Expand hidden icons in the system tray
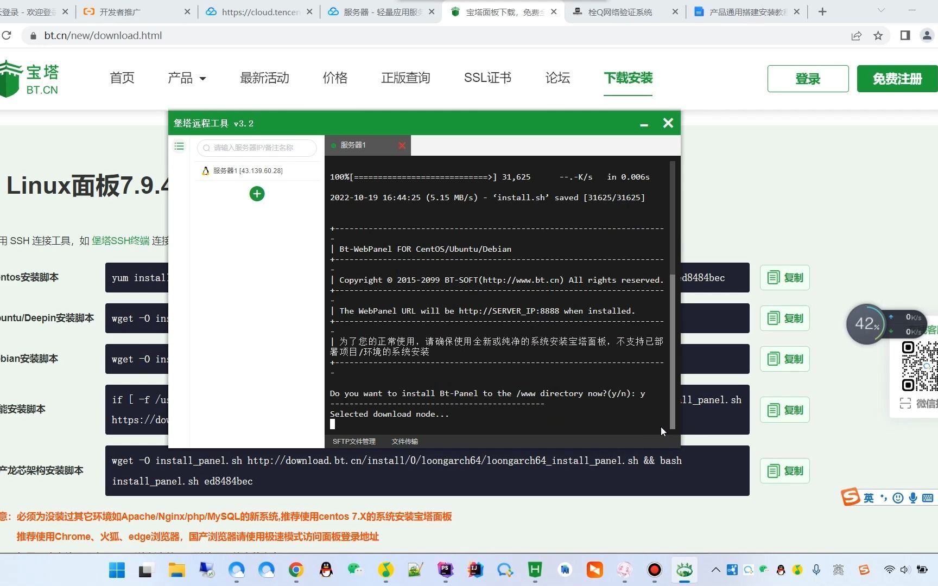This screenshot has width=938, height=586. (715, 570)
